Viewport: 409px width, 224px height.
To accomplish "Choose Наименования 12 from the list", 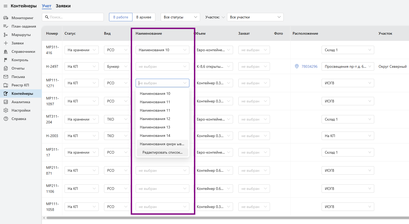I will point(155,119).
